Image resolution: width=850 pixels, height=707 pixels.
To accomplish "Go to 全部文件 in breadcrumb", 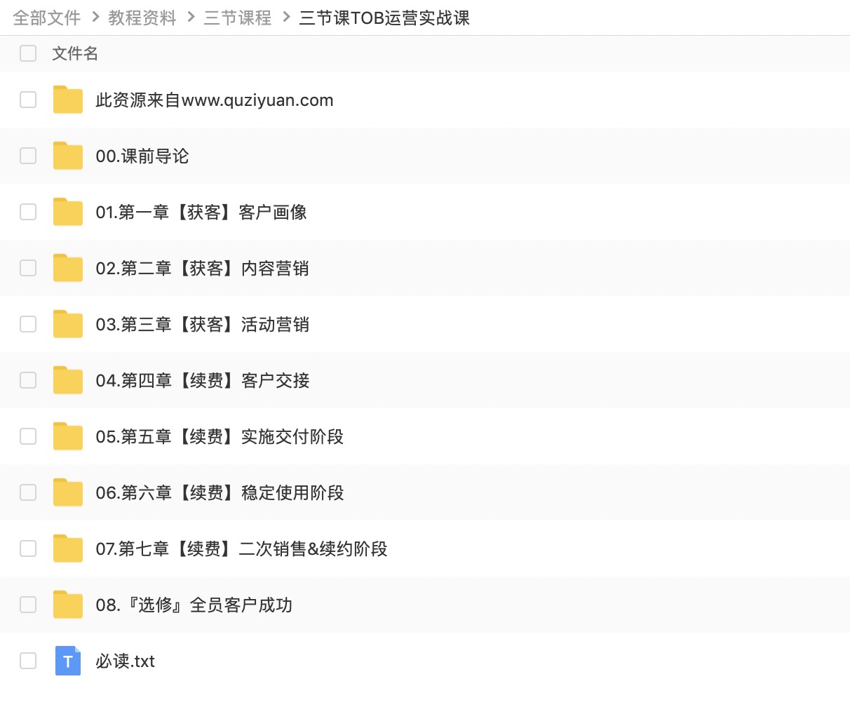I will pyautogui.click(x=47, y=18).
